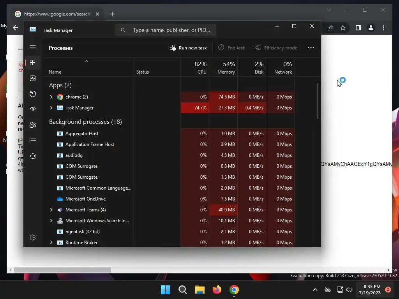Open the Users sidebar icon

(x=33, y=125)
